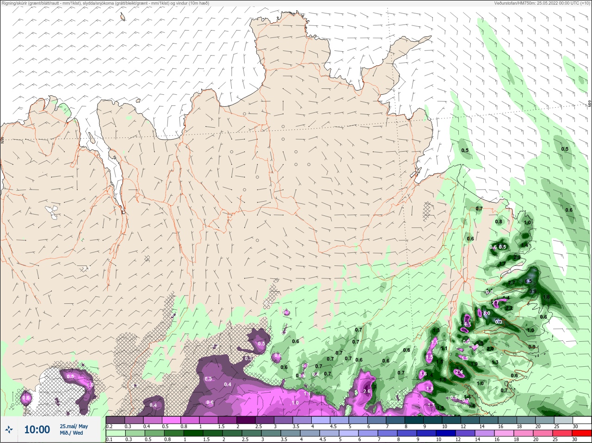Viewport: 592px width, 443px height.
Task: Select snow scale swatch starting at 0.5
Action: [x=172, y=420]
